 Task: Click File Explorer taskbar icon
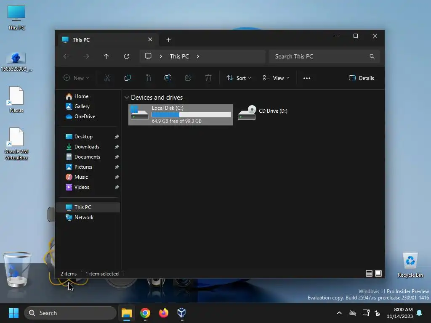(x=127, y=313)
